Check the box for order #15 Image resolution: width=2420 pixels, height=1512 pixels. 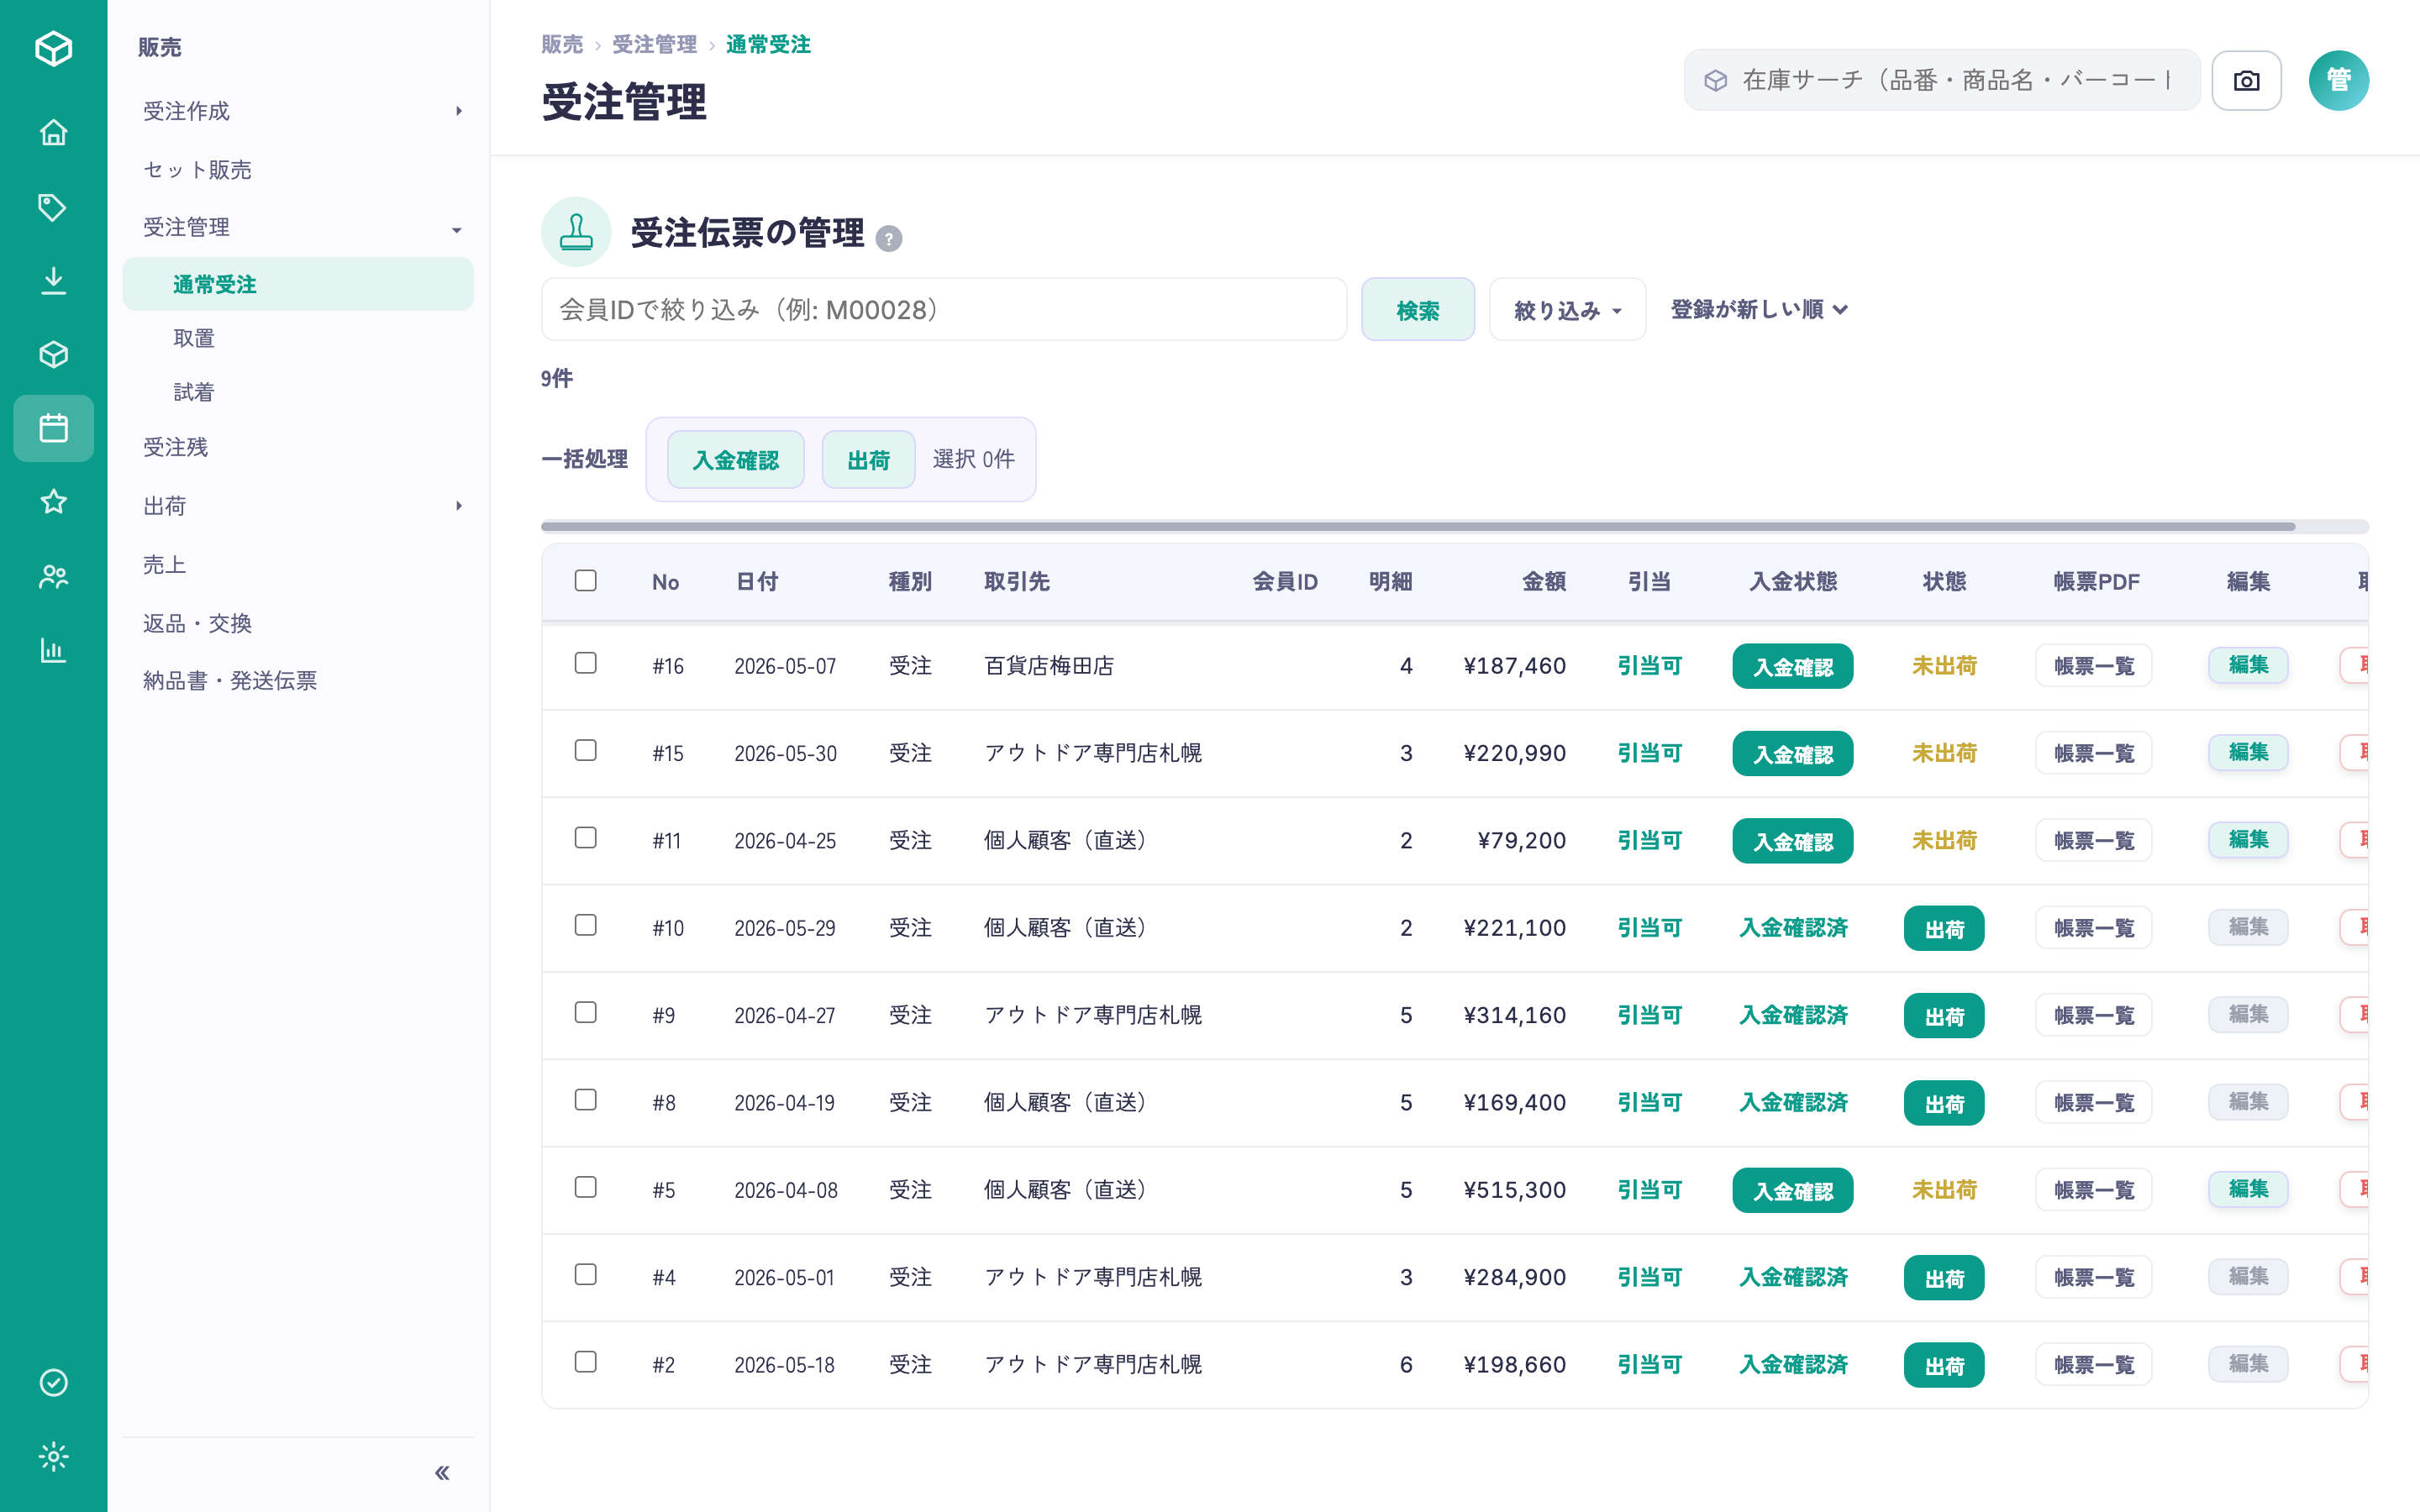coord(586,751)
